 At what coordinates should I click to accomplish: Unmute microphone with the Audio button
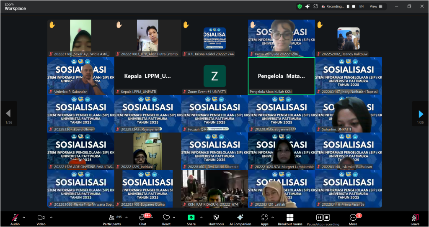tap(15, 219)
